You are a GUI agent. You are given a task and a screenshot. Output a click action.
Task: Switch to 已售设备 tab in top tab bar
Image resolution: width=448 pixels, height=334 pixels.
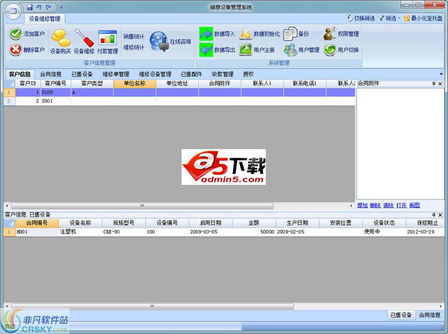pos(82,74)
